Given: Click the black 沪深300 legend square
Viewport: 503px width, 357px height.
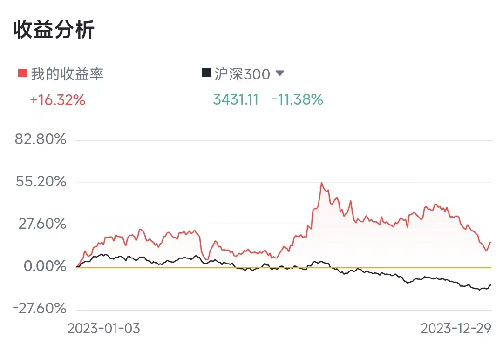Looking at the screenshot, I should point(205,73).
